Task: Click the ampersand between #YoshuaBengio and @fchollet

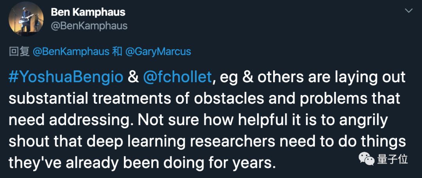Action: (133, 77)
